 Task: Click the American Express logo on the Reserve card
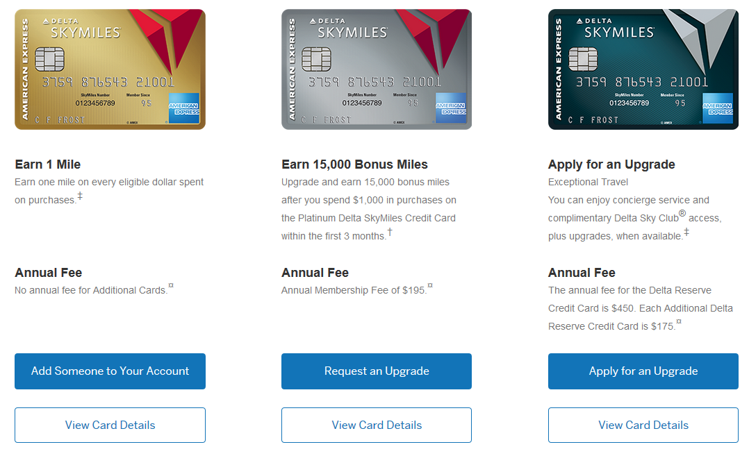(x=718, y=108)
